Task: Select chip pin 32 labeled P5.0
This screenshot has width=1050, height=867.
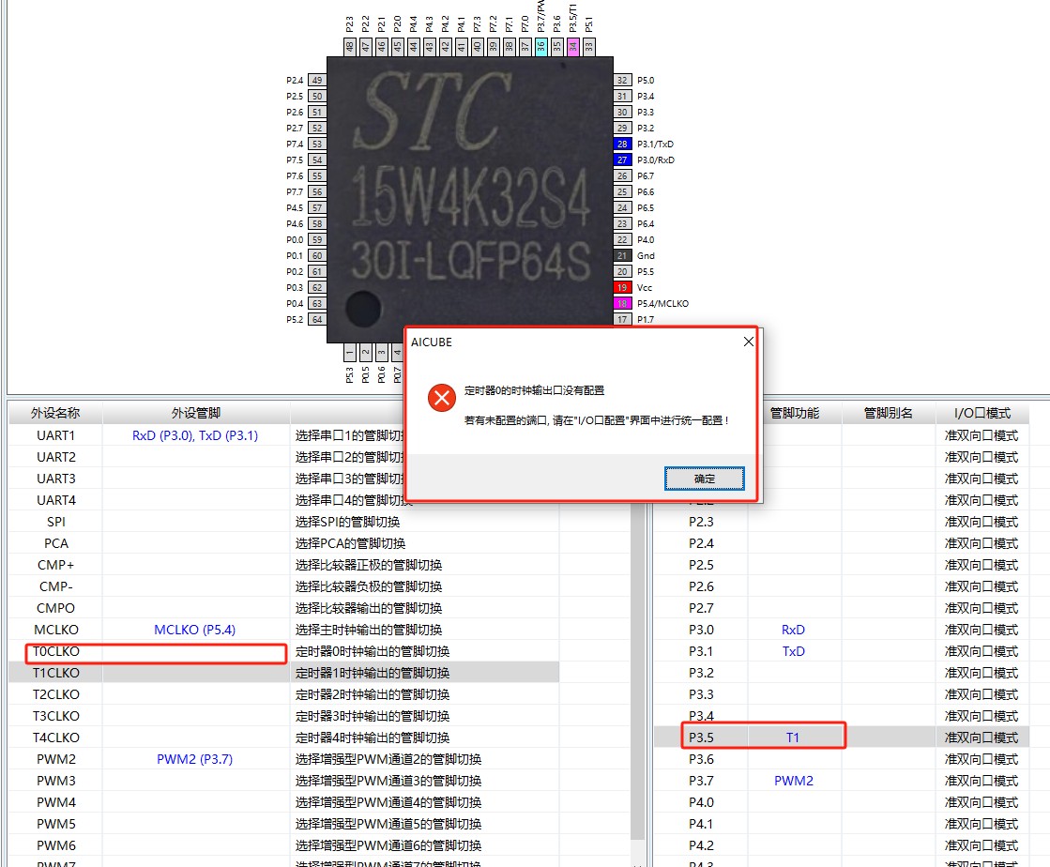Action: (x=622, y=81)
